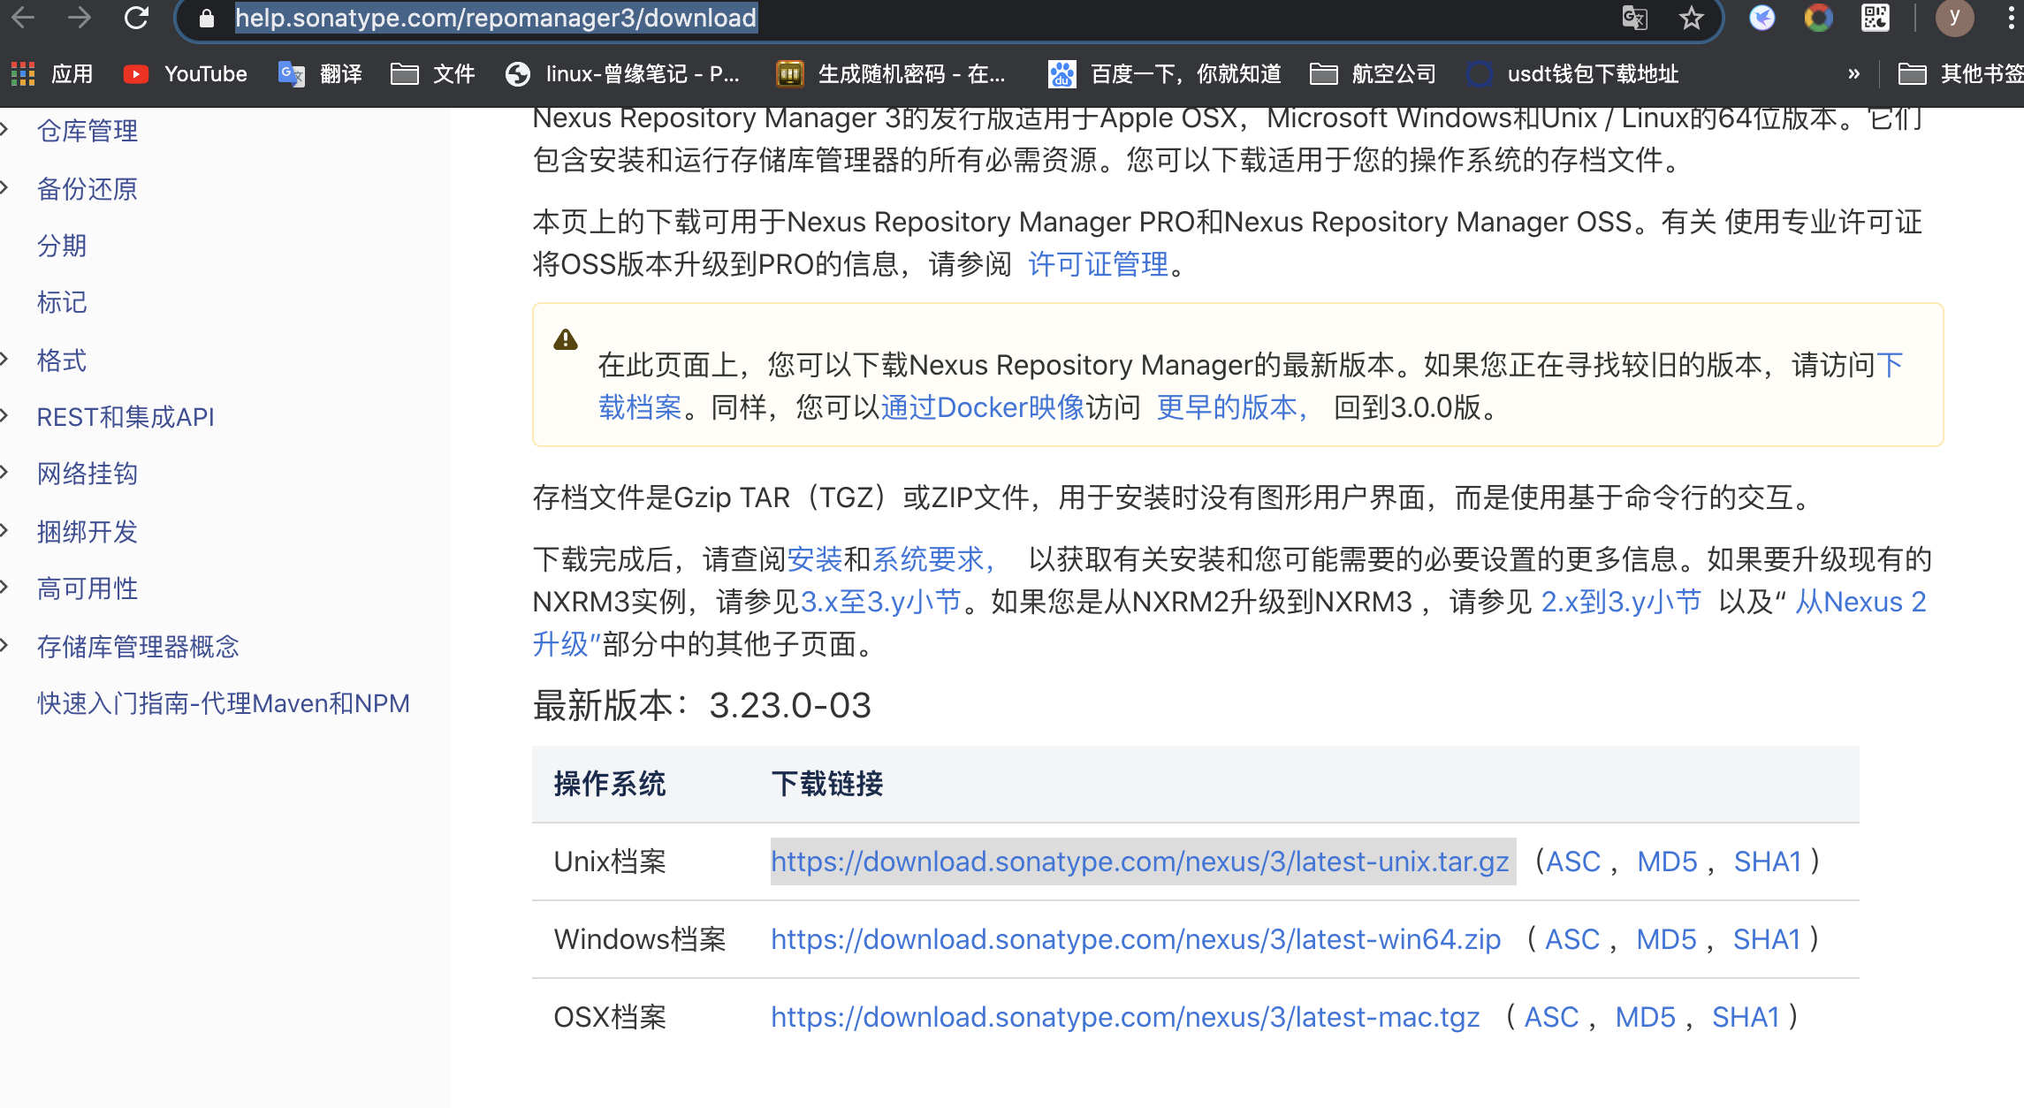
Task: Open the 备份还原 sidebar page
Action: [88, 188]
